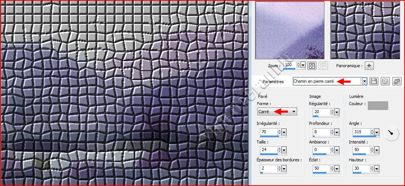Expand the Irrégularité slider dropdown arrow

click(284, 132)
